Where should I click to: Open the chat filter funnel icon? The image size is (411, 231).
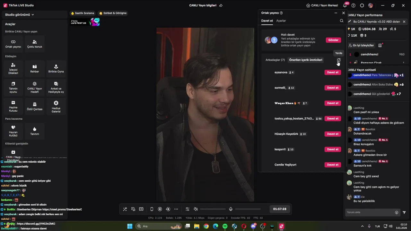click(x=404, y=212)
